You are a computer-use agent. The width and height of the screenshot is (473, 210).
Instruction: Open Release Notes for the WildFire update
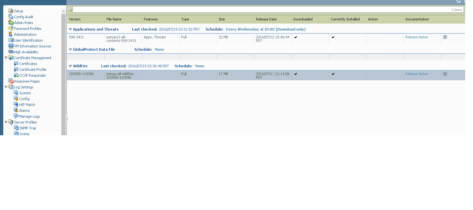tap(416, 73)
